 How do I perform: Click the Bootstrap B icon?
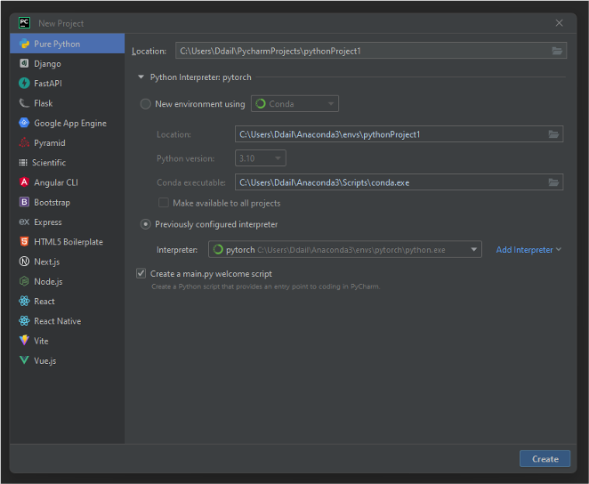click(x=24, y=202)
